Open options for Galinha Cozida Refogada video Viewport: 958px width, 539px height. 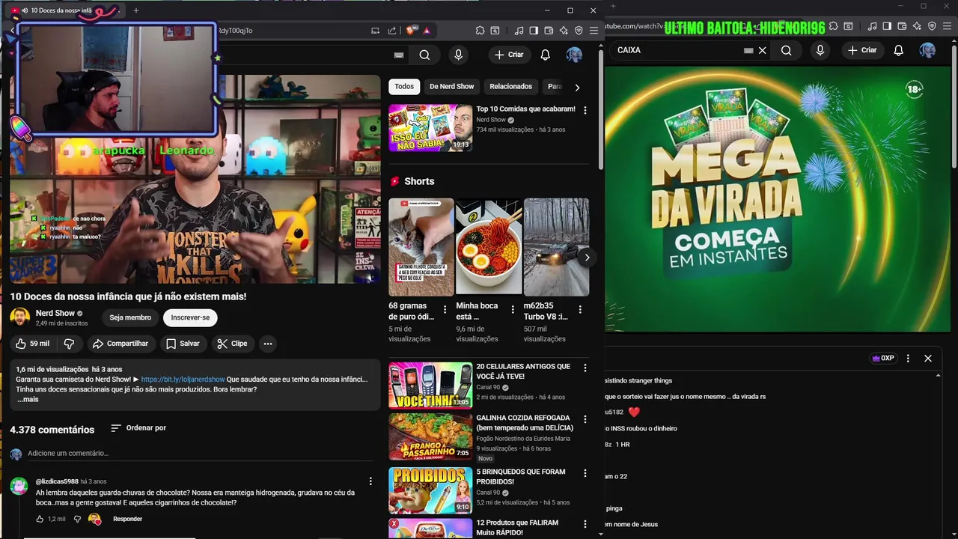[x=585, y=419]
